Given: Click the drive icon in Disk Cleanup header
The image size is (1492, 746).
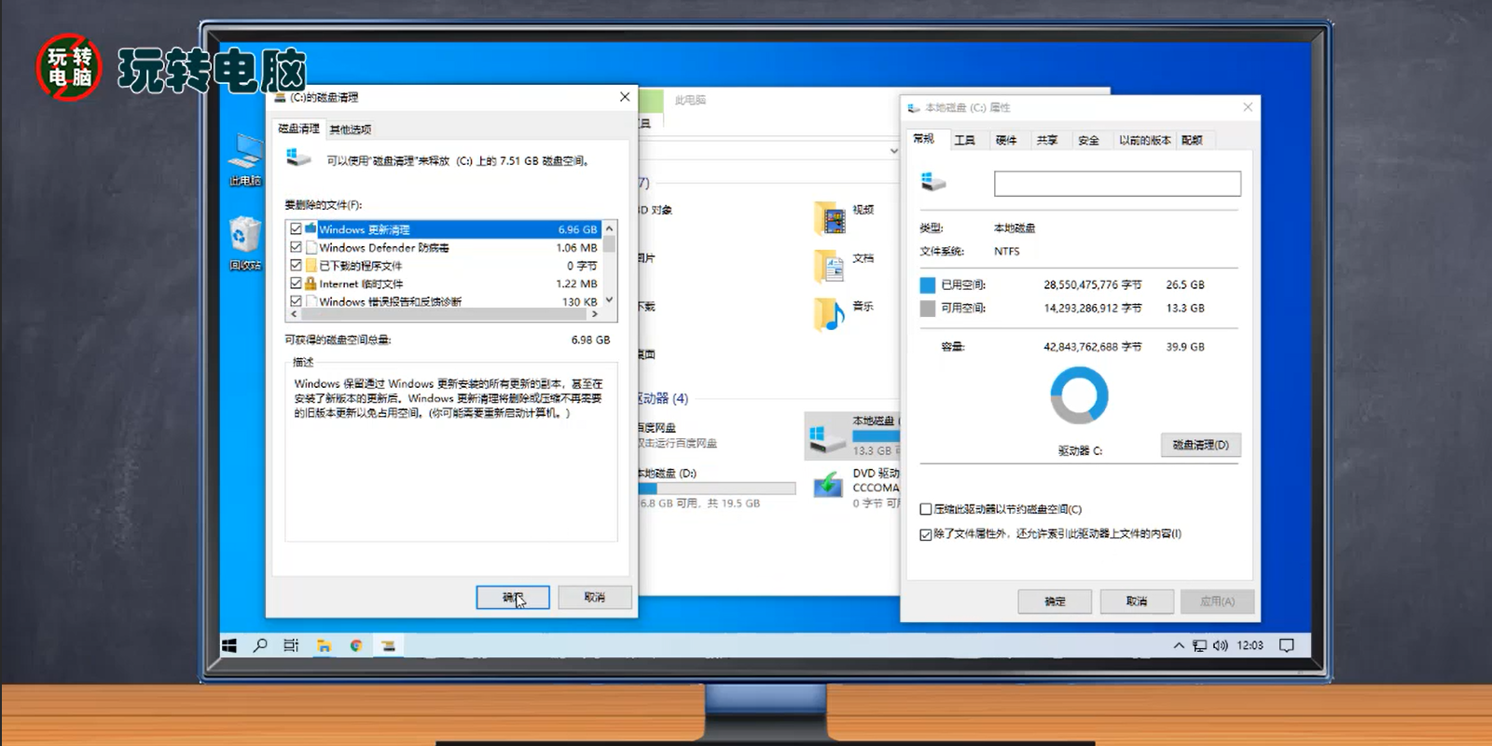Looking at the screenshot, I should coord(298,158).
